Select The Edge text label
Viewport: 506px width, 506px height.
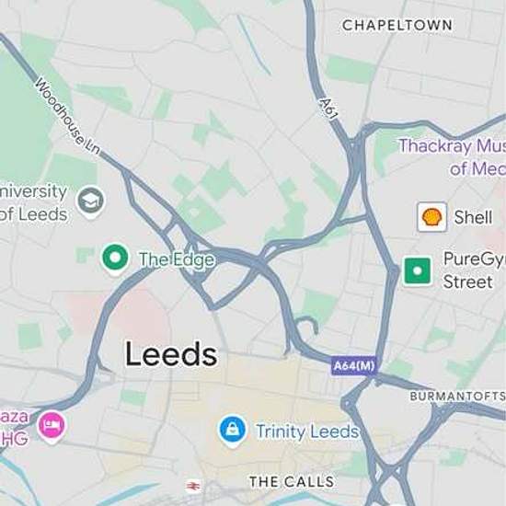tap(177, 259)
